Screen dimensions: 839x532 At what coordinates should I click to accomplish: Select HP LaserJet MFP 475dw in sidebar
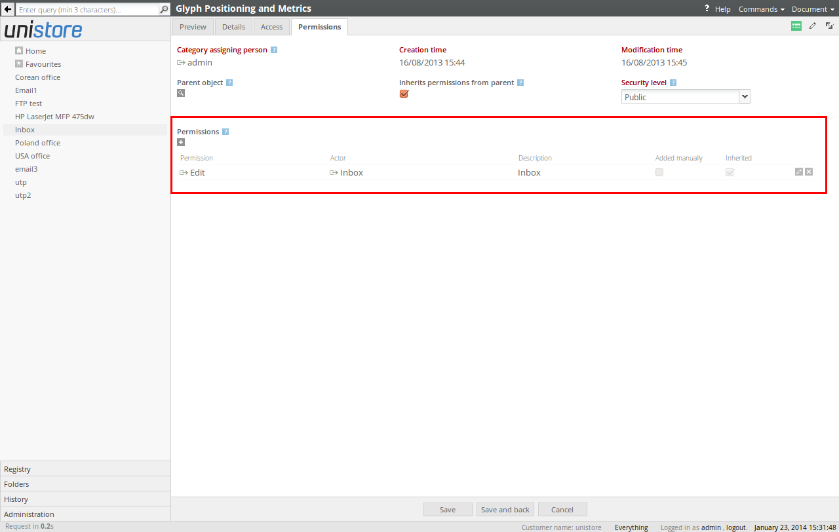point(55,117)
